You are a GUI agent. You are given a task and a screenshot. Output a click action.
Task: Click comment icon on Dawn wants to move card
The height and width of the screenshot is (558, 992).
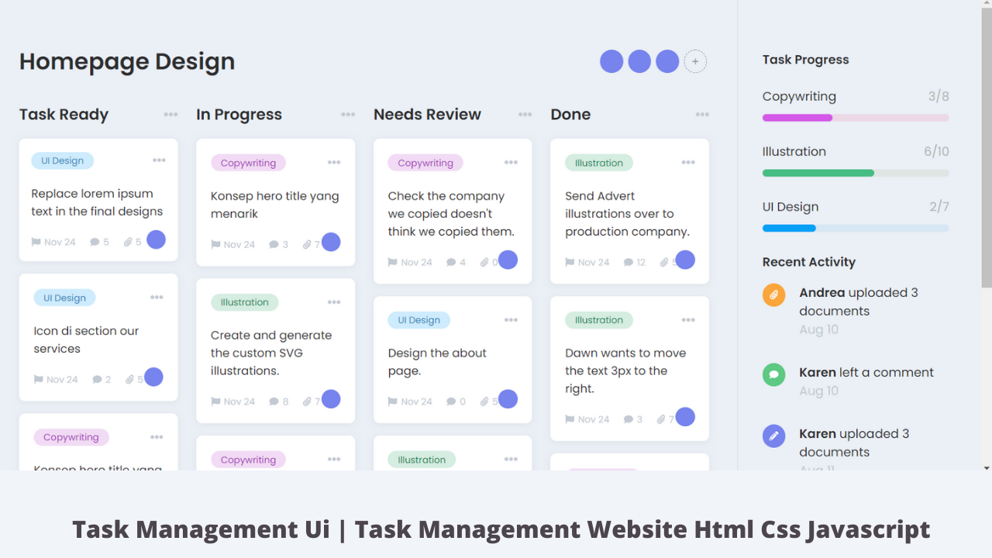629,419
